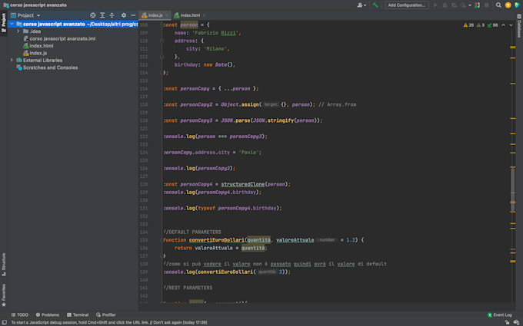This screenshot has width=523, height=326.
Task: Expand the .idea folder
Action: 18,31
